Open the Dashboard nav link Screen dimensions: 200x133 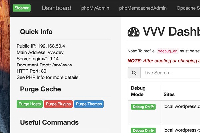pyautogui.click(x=57, y=8)
